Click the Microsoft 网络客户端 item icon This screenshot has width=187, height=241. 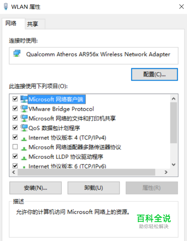click(x=24, y=99)
